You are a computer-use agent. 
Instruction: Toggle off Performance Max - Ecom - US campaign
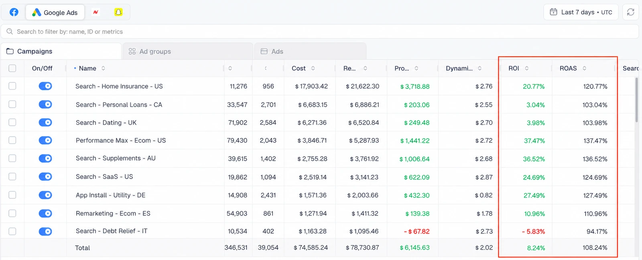coord(45,140)
